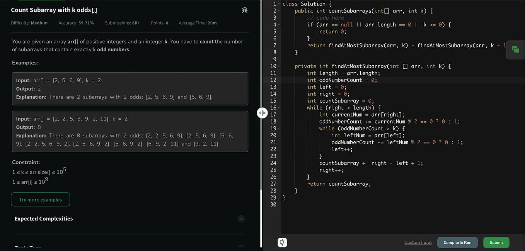Click Try more examples button
525x251 pixels.
click(41, 200)
